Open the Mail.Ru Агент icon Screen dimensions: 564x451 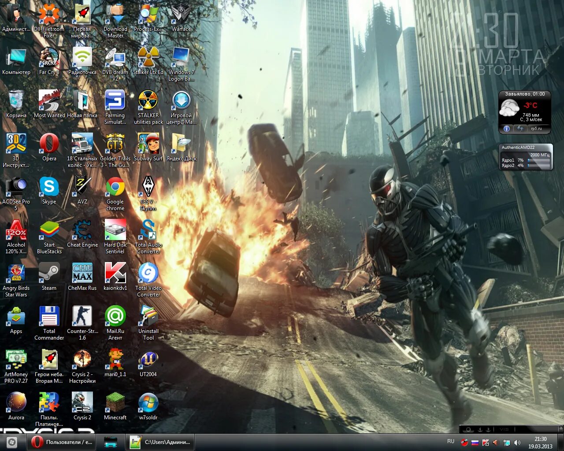[115, 322]
